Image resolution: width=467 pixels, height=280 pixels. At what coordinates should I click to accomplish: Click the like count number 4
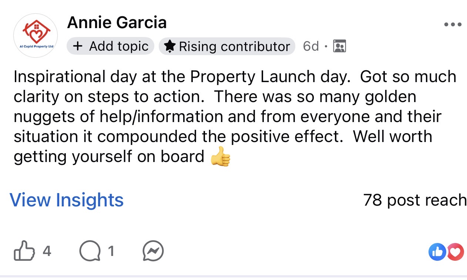tap(47, 252)
